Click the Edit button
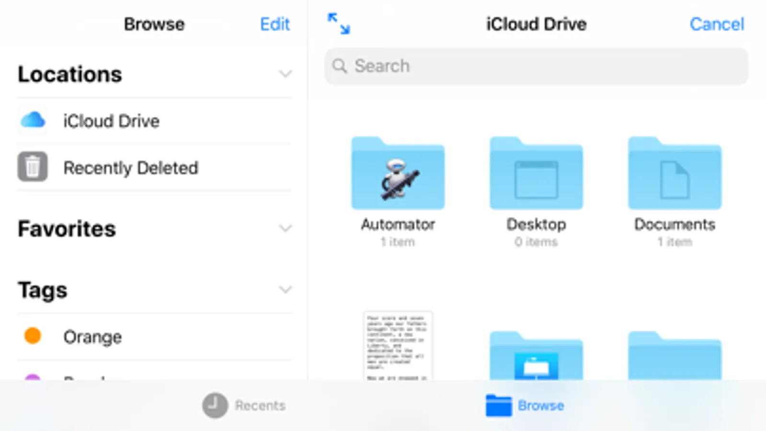This screenshot has width=766, height=431. click(x=275, y=24)
